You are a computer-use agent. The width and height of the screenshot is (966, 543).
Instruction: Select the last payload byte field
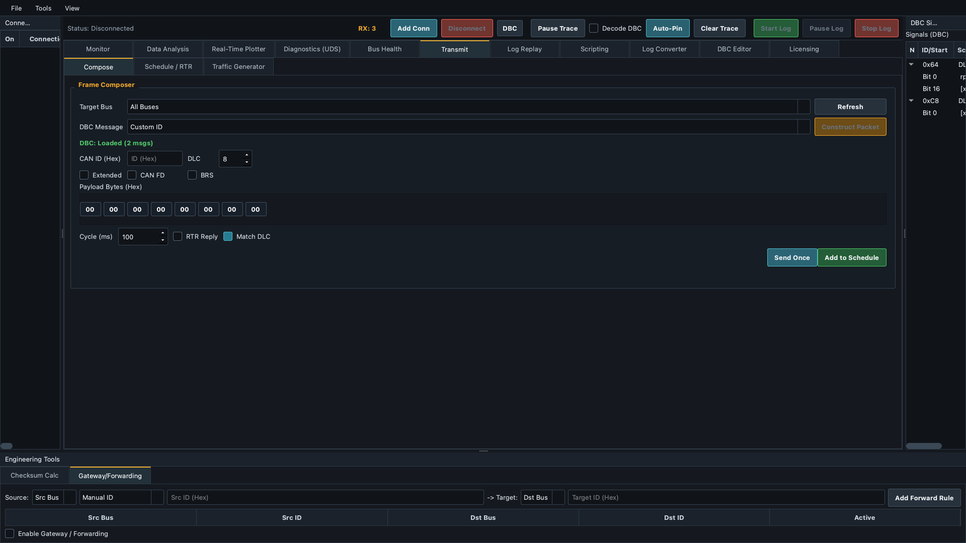pyautogui.click(x=255, y=209)
